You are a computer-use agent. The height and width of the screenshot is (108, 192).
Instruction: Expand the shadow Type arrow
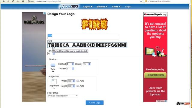click(x=53, y=72)
